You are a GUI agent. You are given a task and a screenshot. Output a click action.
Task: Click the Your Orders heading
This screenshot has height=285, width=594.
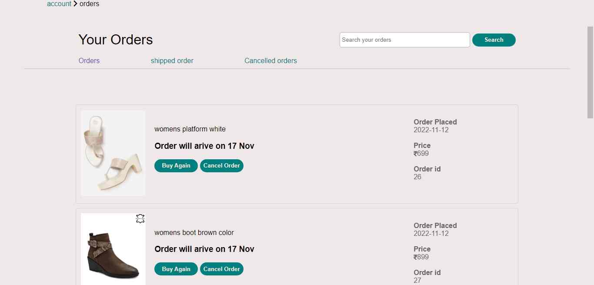(x=116, y=40)
